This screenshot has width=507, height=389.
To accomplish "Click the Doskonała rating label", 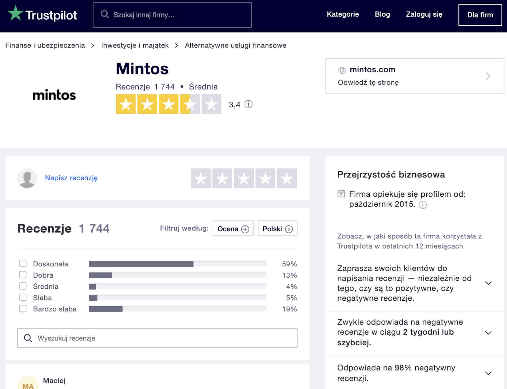I will 50,264.
